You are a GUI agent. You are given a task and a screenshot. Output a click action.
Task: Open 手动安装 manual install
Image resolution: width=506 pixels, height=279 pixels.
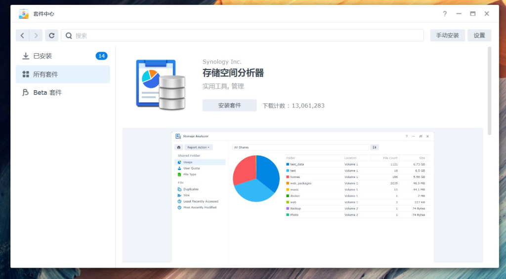point(447,35)
